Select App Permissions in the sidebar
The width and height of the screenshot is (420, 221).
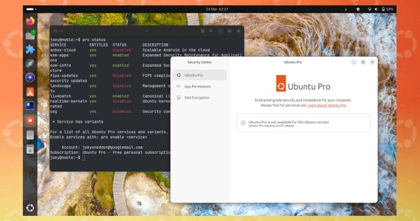click(x=199, y=86)
